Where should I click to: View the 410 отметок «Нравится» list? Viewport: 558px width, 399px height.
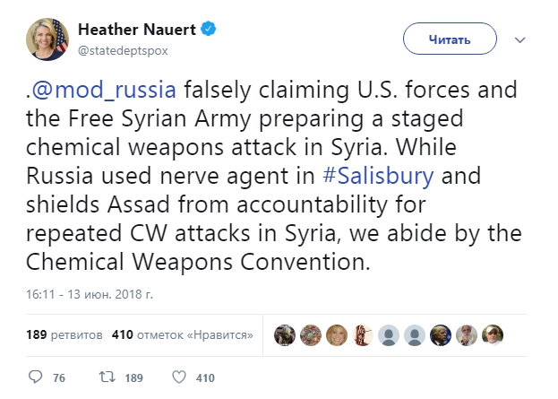182,335
